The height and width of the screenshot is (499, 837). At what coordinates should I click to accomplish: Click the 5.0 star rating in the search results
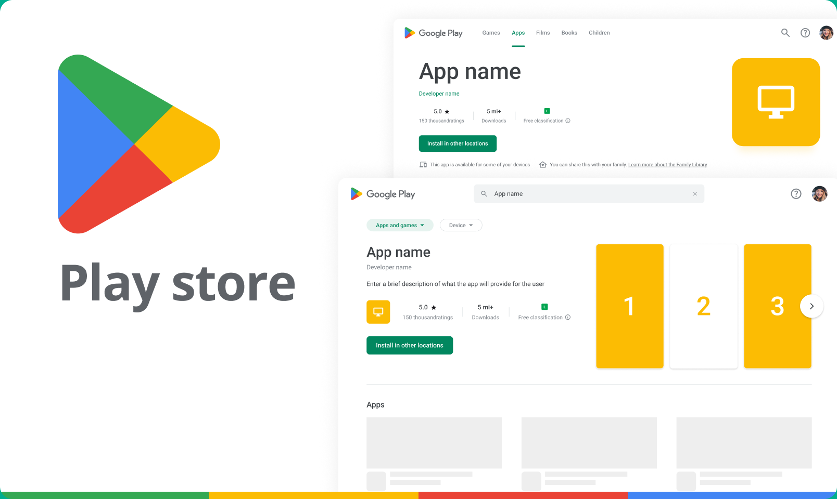click(x=427, y=307)
